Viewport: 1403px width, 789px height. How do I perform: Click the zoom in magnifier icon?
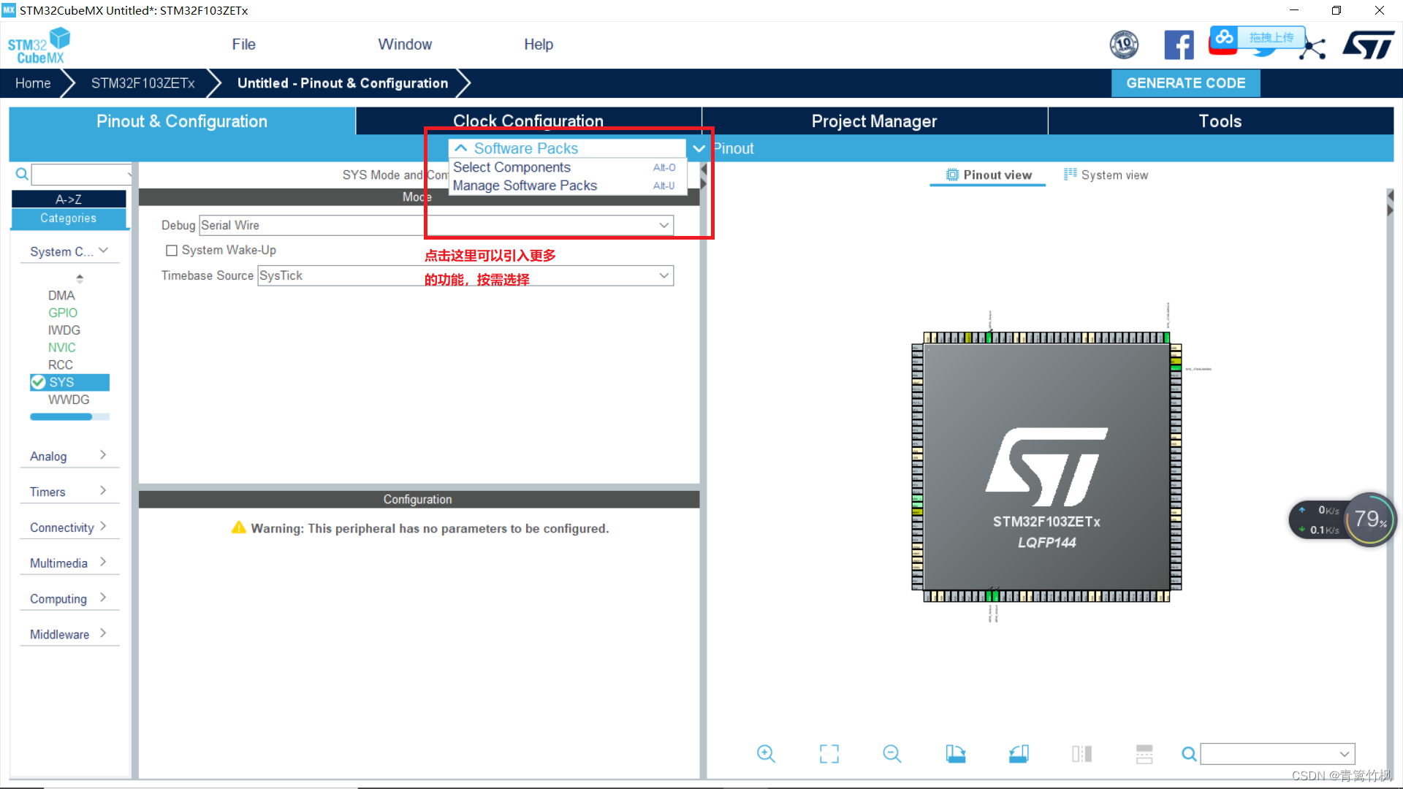tap(766, 754)
